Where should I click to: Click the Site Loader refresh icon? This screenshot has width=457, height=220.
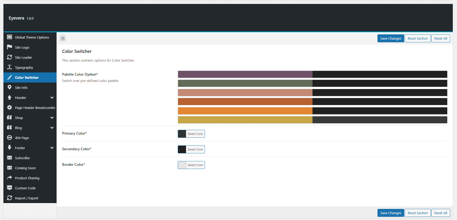coord(10,57)
